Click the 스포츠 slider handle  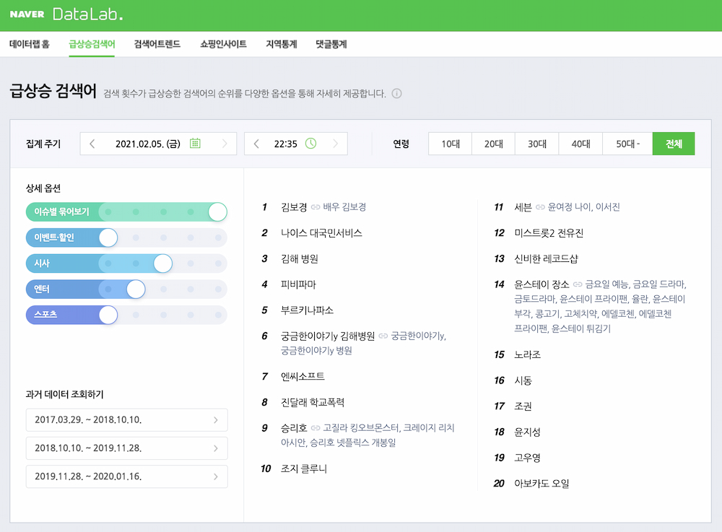tap(108, 315)
